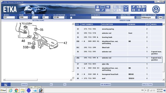Click the skip-to-first arrow icon
This screenshot has width=166, height=93.
click(139, 10)
